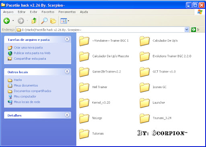Viewport: 206px width, 147px height.
Task: Open the Ferramentas menu
Action: click(x=67, y=12)
